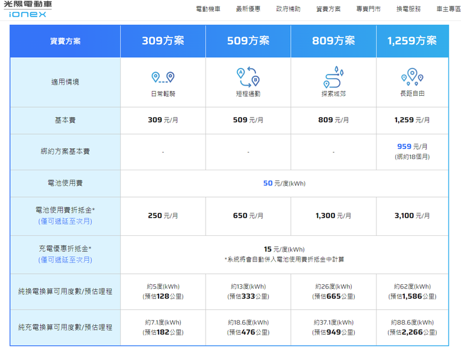Click the 基本費 row label
This screenshot has height=350, width=461.
(65, 120)
